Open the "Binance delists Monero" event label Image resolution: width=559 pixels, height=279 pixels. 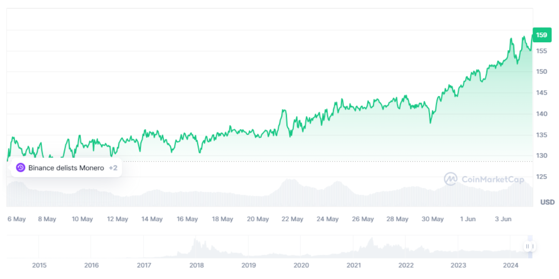(66, 168)
